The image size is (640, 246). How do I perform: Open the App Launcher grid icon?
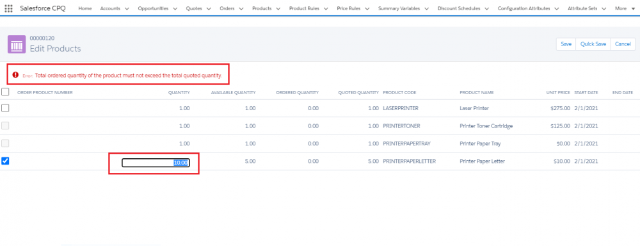click(x=8, y=8)
